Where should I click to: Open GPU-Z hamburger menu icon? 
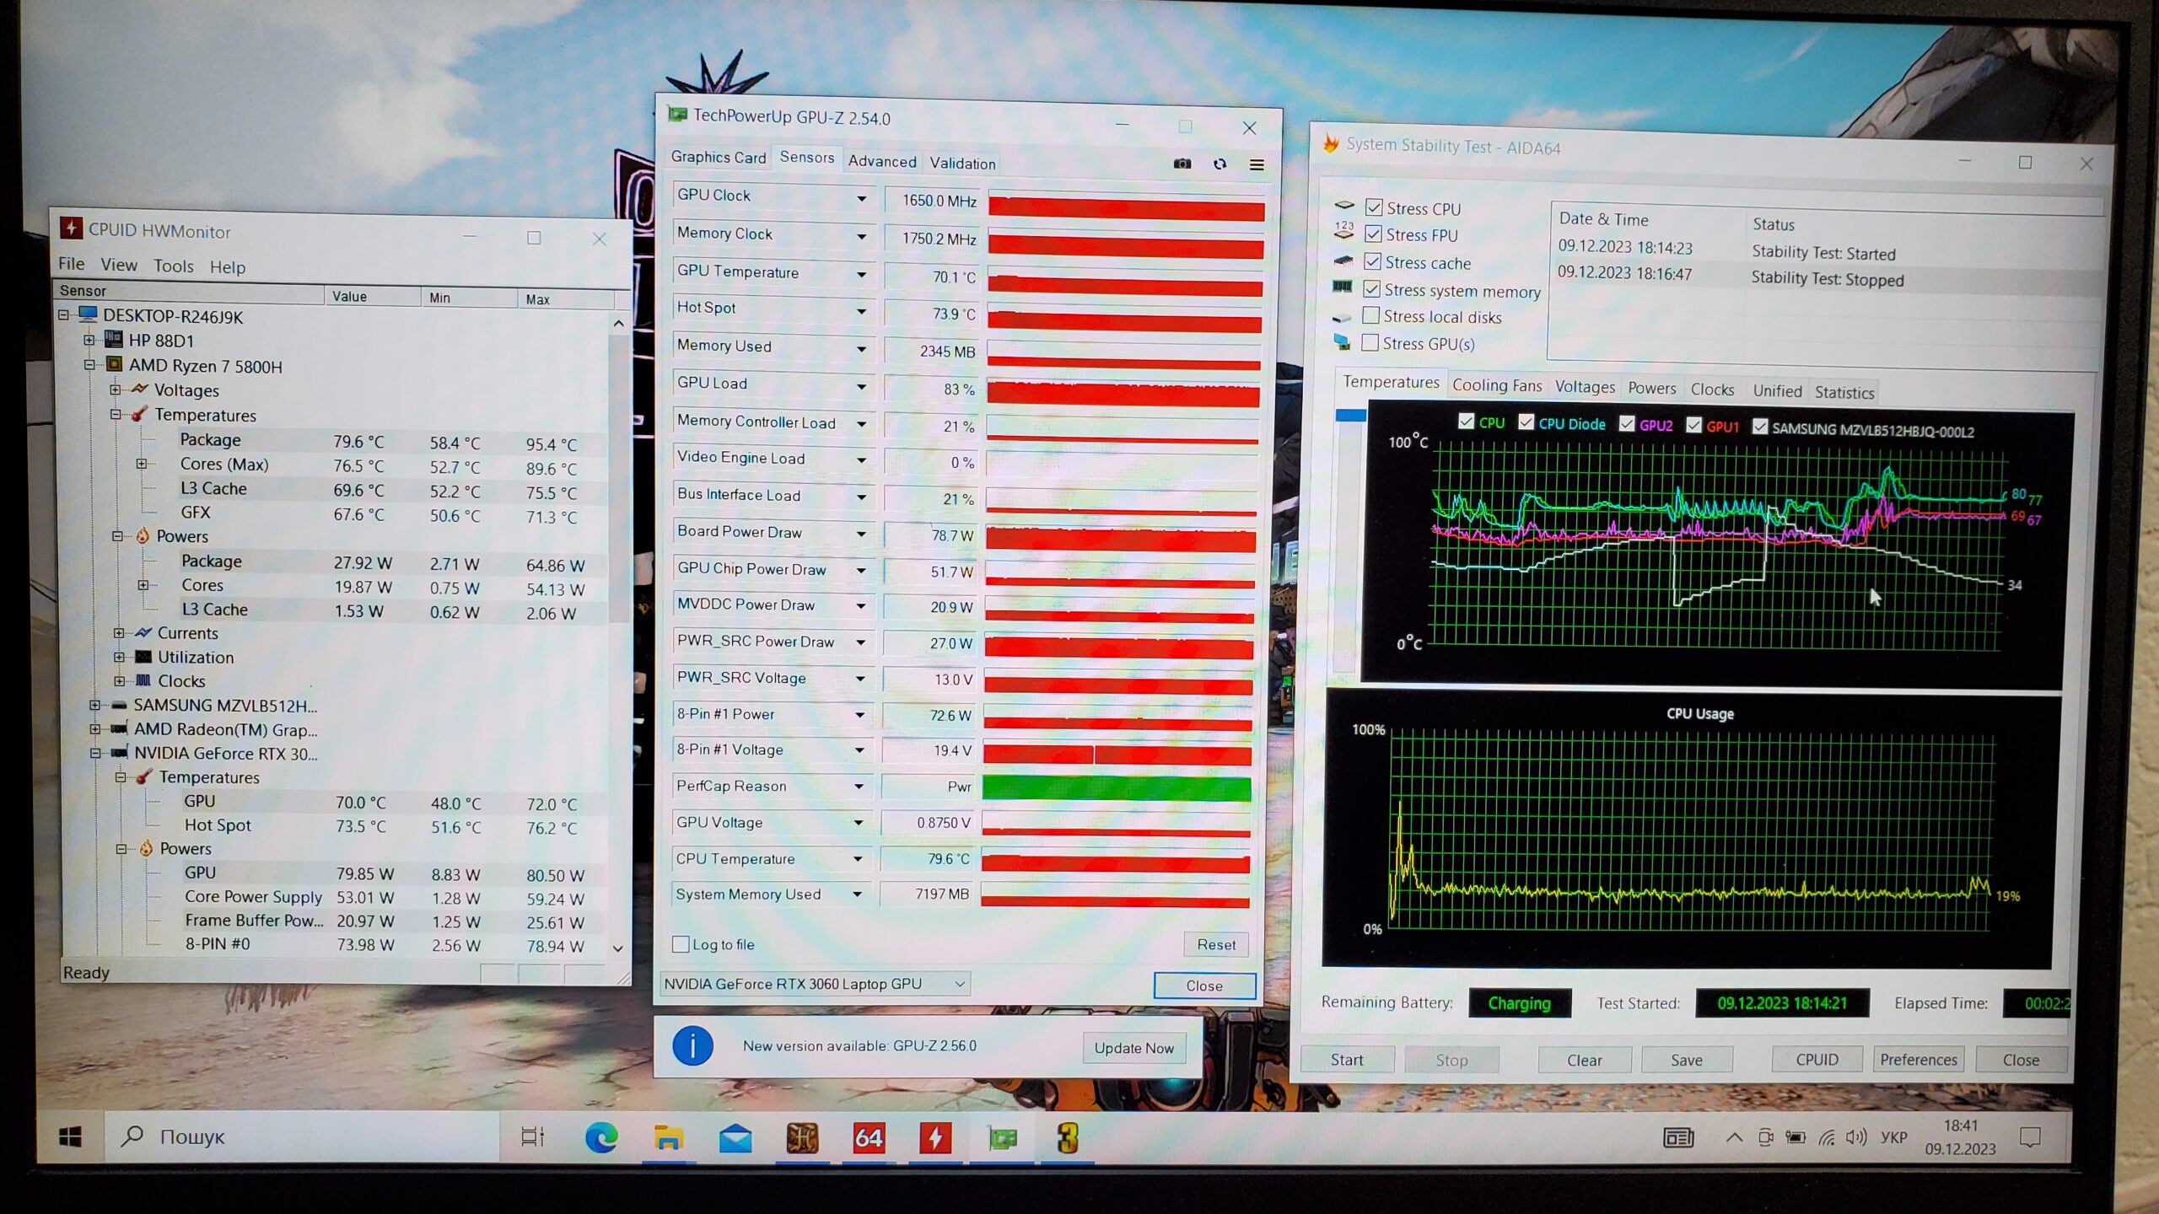(1257, 165)
